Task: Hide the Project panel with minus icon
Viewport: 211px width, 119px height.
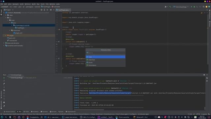Action: (x=54, y=10)
